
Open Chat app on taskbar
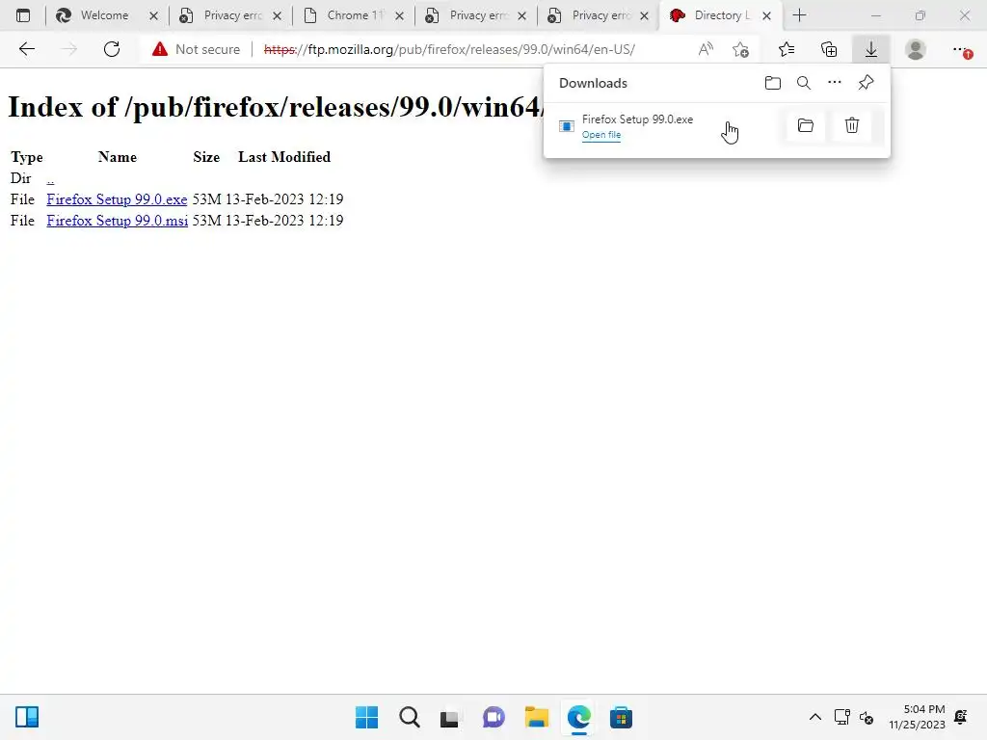tap(493, 717)
